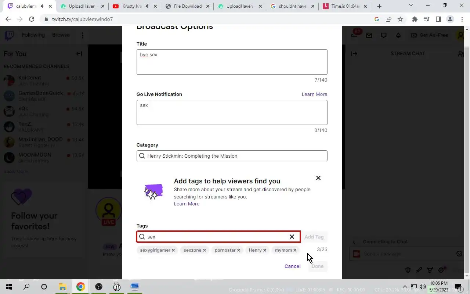Open the GamesDoneQuick recommended channel

click(x=44, y=96)
